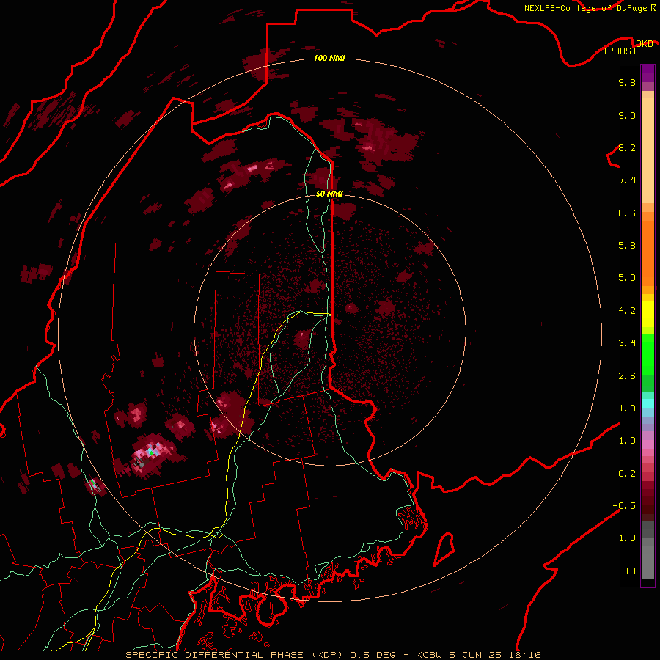Pick the light peach color bar segment near 8.2
Viewport: 660px width, 660px height.
click(x=648, y=151)
